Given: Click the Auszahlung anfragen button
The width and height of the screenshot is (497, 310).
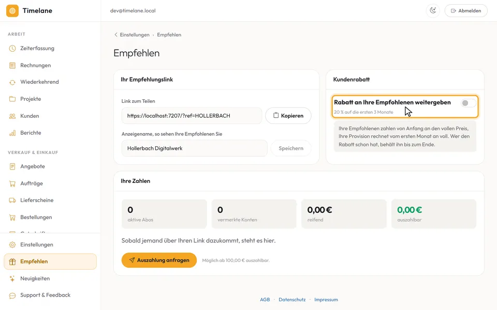Looking at the screenshot, I should (x=159, y=260).
